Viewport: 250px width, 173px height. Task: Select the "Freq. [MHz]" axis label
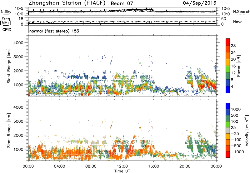click(x=6, y=21)
